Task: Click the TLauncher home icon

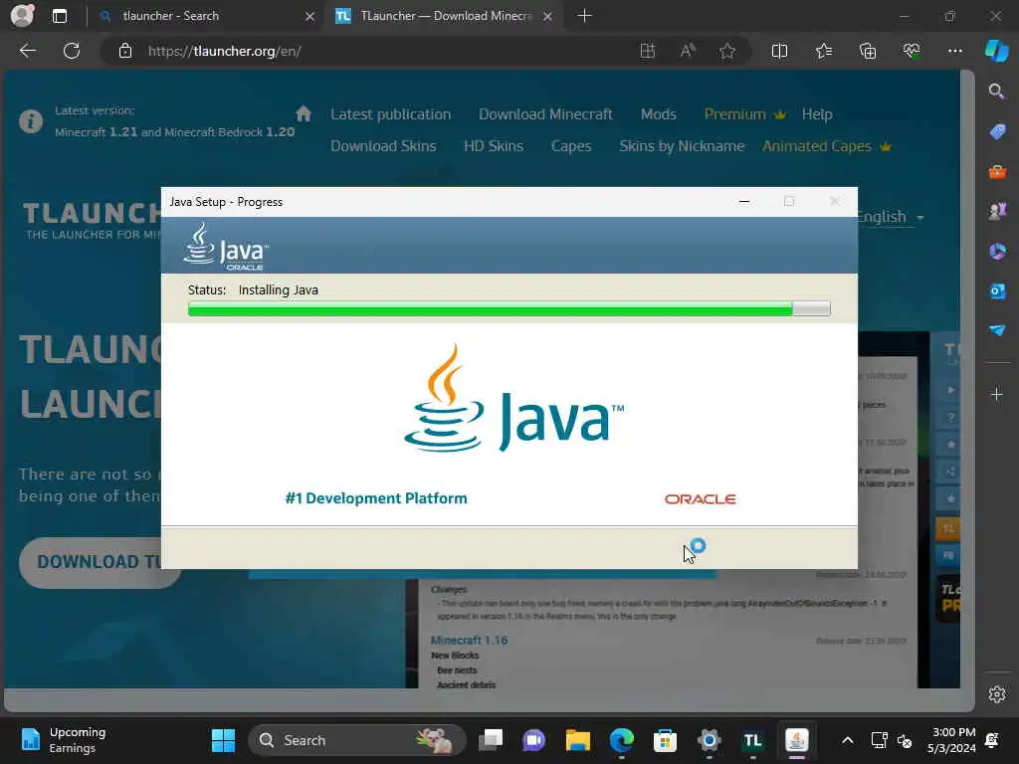Action: tap(304, 113)
